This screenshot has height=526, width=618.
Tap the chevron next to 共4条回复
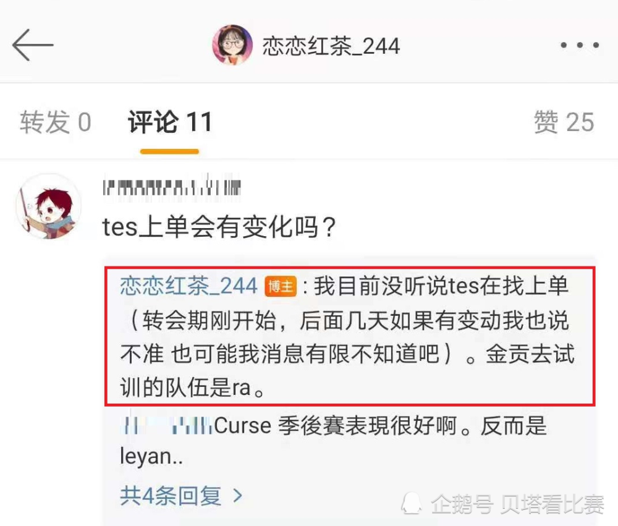click(238, 496)
